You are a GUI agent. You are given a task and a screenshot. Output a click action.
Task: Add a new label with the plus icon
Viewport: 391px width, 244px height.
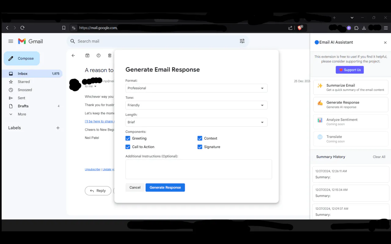pos(58,128)
